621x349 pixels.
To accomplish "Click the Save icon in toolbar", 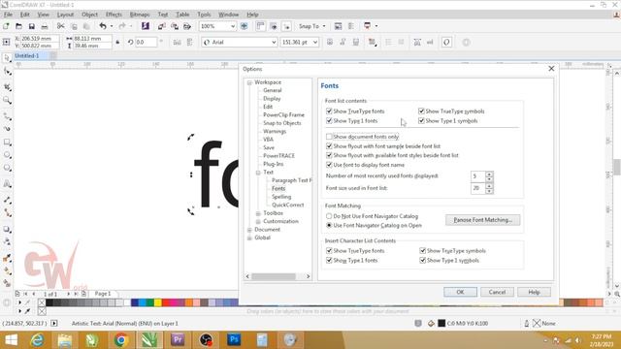I will (x=32, y=26).
